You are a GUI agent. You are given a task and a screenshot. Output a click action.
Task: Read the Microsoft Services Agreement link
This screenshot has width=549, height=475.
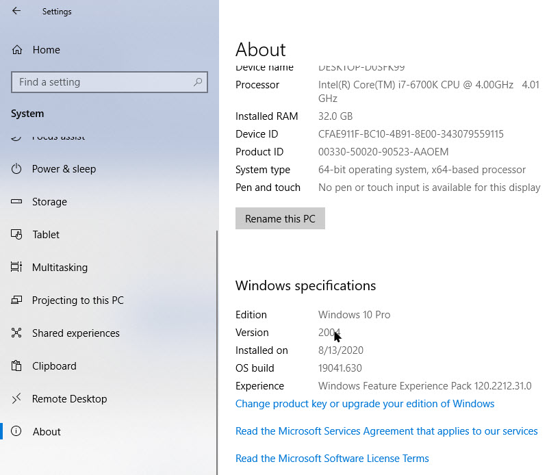point(386,431)
